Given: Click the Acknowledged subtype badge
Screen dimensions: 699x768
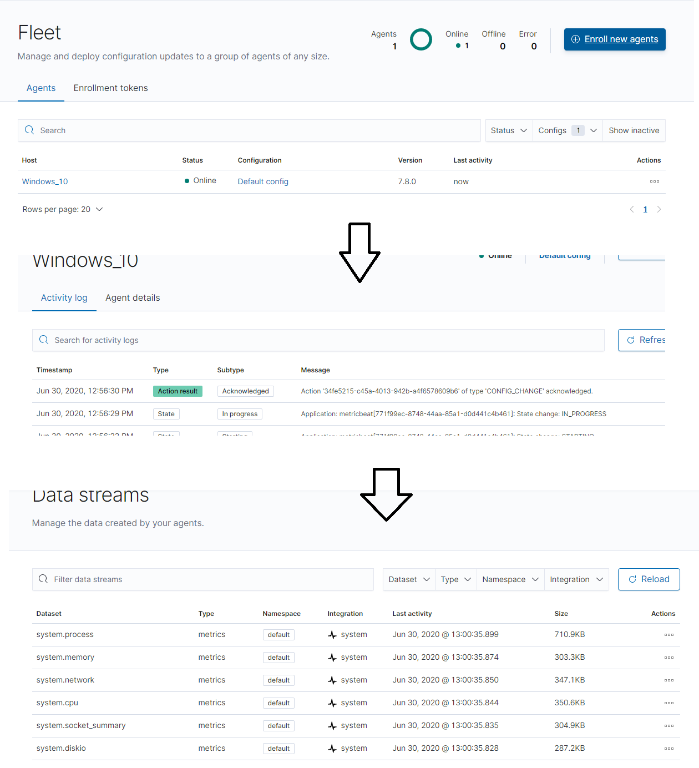Looking at the screenshot, I should pos(245,391).
